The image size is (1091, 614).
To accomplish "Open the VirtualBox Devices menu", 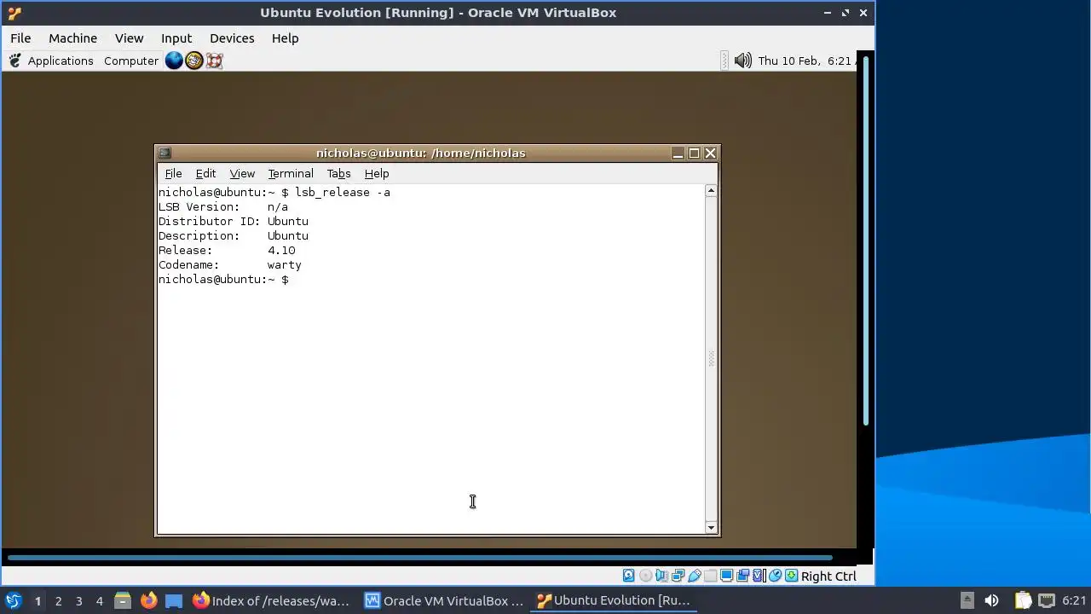I will coord(232,38).
